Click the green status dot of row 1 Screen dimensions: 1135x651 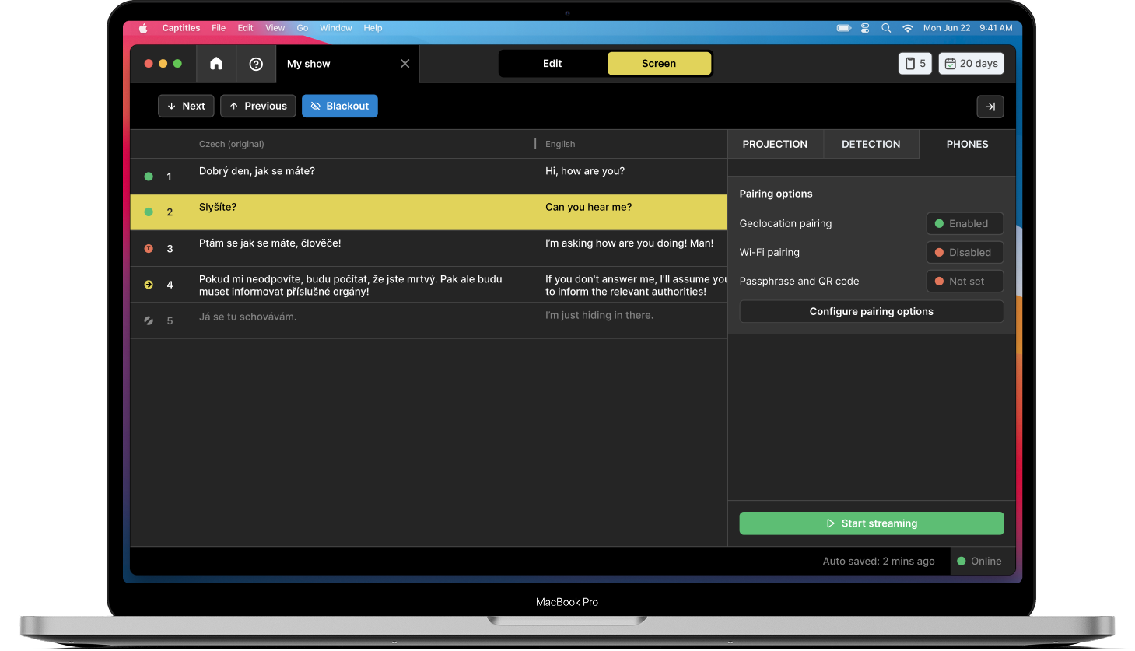[149, 177]
